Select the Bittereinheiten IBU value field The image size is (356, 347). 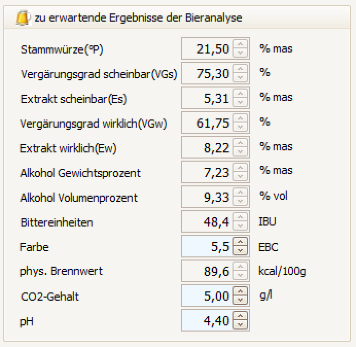(207, 222)
